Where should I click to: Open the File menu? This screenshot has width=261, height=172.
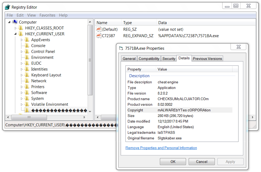10,15
